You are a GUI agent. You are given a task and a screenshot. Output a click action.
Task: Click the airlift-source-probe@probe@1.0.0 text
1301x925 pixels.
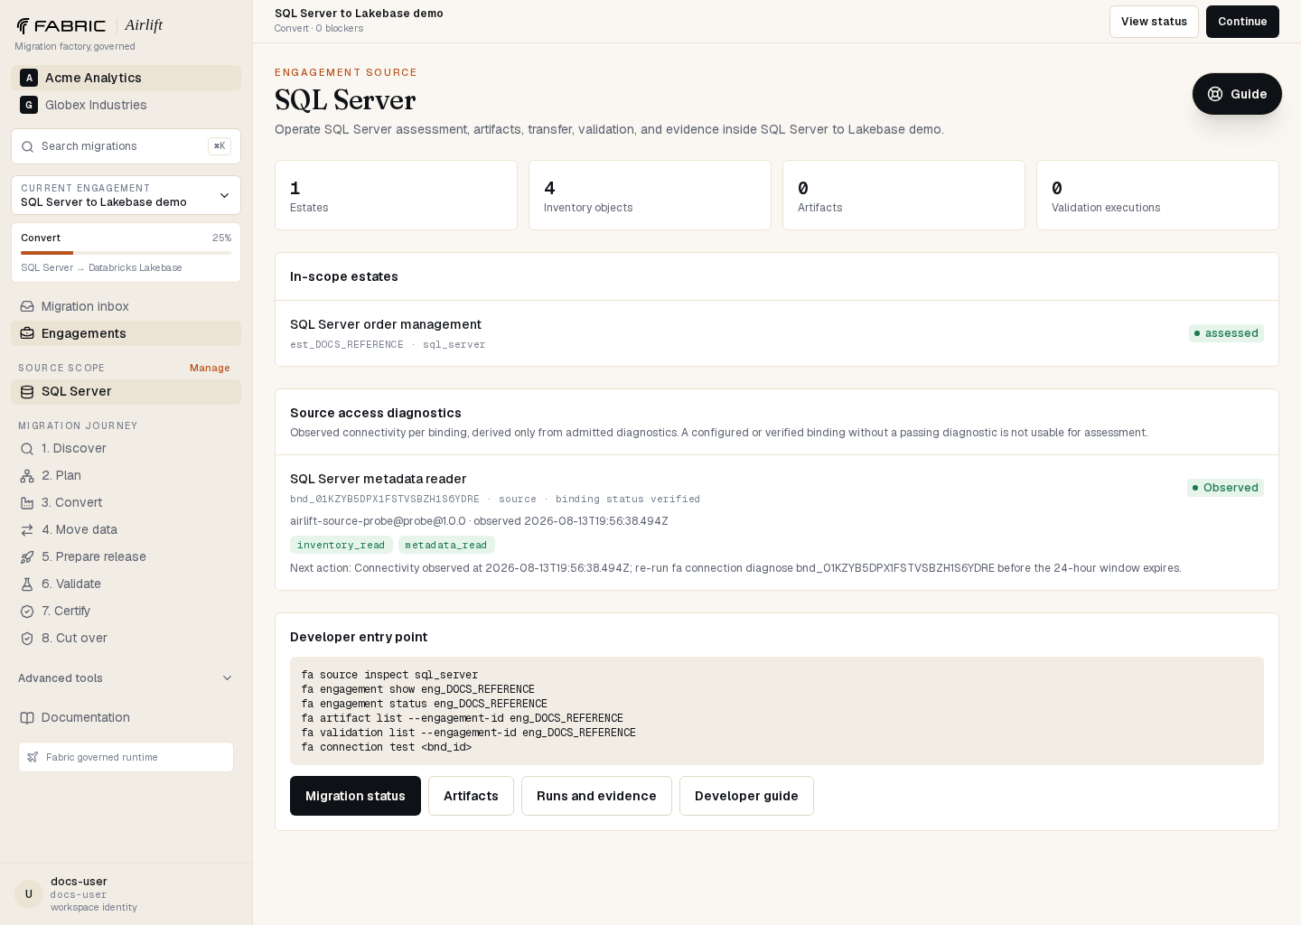pos(378,521)
